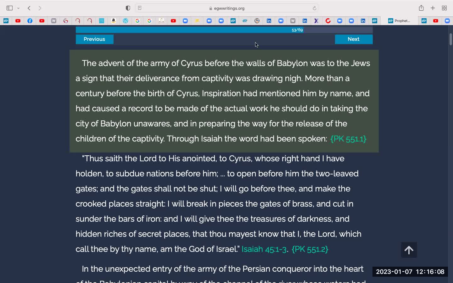Open the Google tab next to WordPress
Viewport: 453px width, 283px height.
137,21
